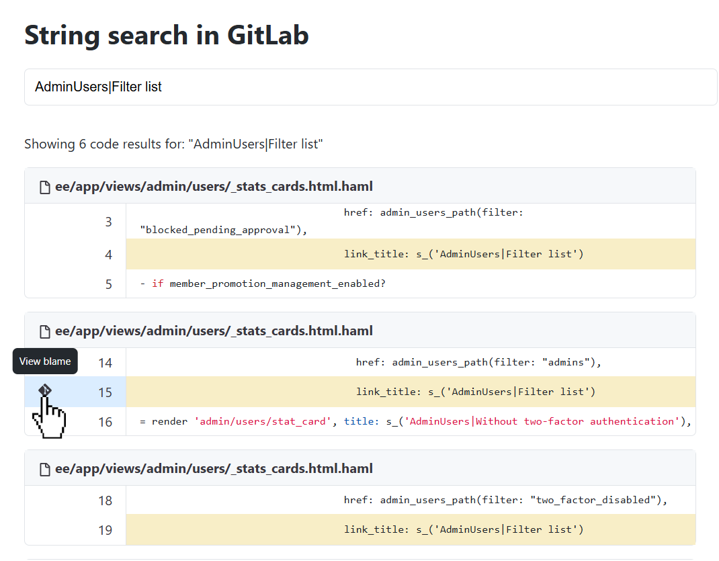
Task: Click the file icon beside the first _stats_cards.html.haml result
Action: (x=44, y=186)
